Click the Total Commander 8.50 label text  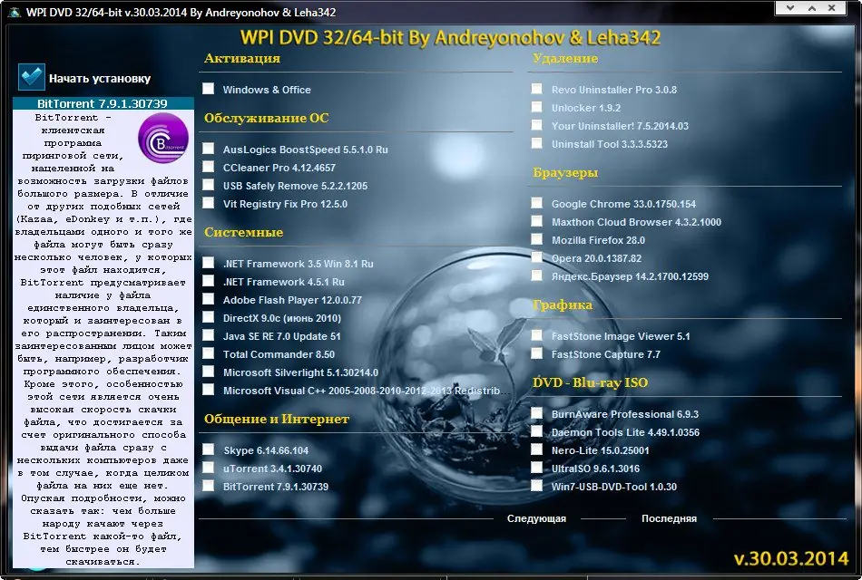[279, 354]
